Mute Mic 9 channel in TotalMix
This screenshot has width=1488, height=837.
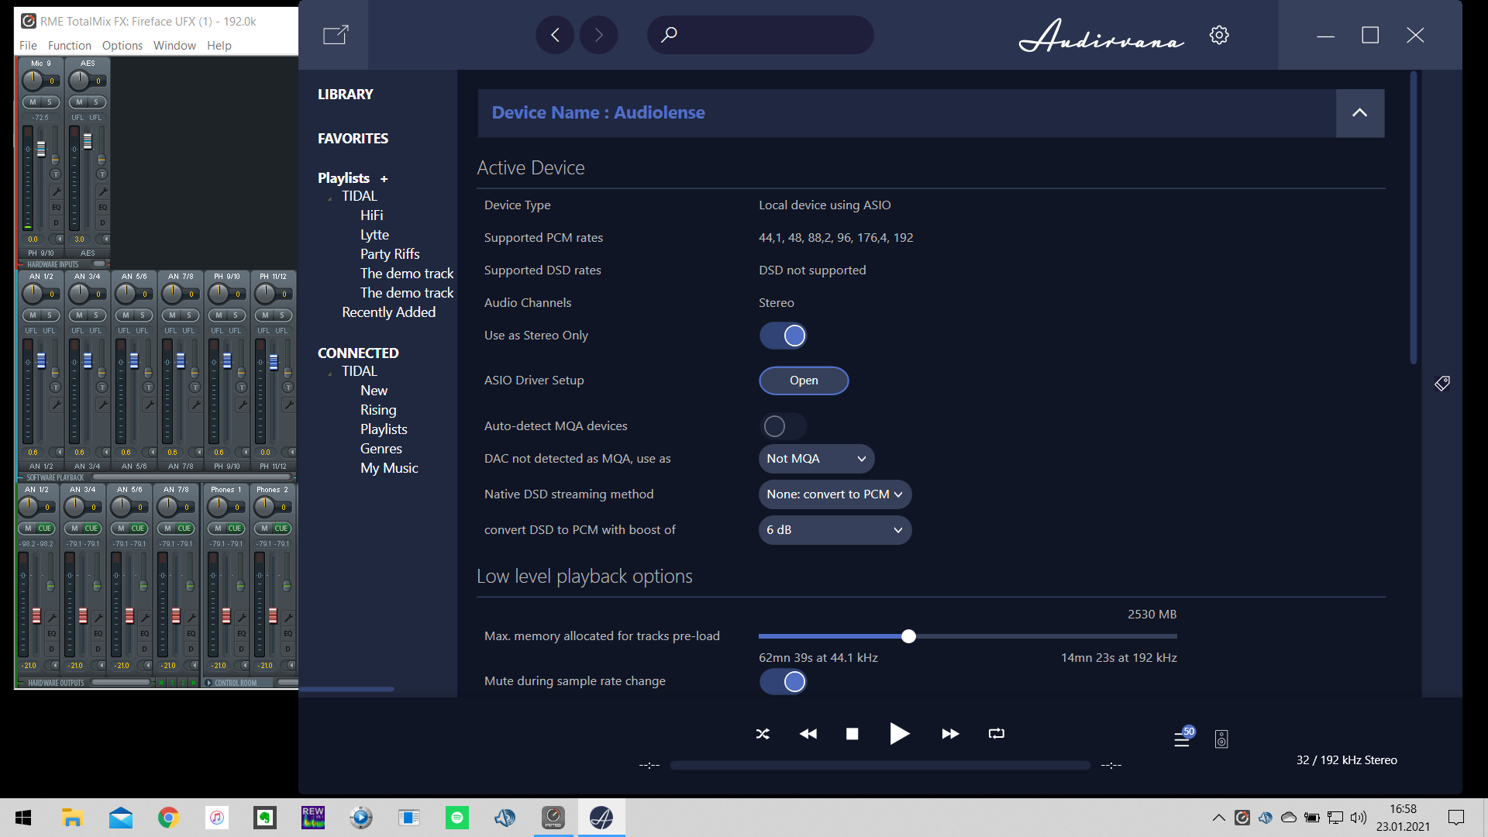click(x=33, y=102)
